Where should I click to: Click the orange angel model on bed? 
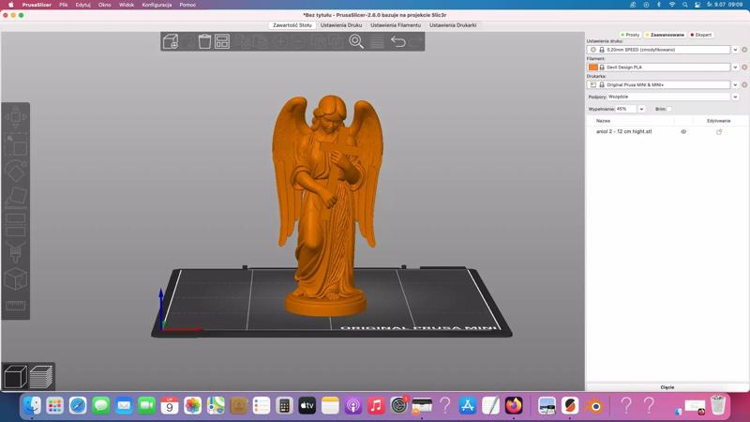[327, 205]
